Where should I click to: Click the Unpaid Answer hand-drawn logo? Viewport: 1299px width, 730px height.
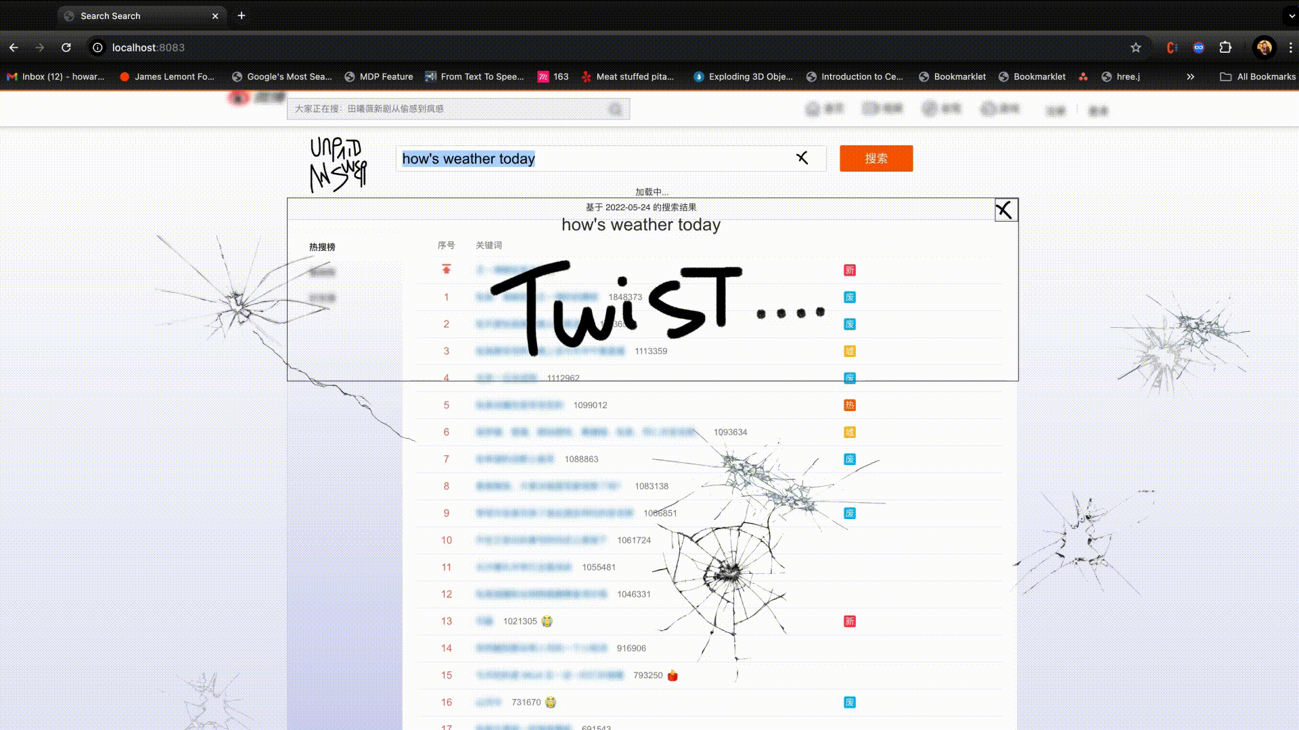click(338, 165)
